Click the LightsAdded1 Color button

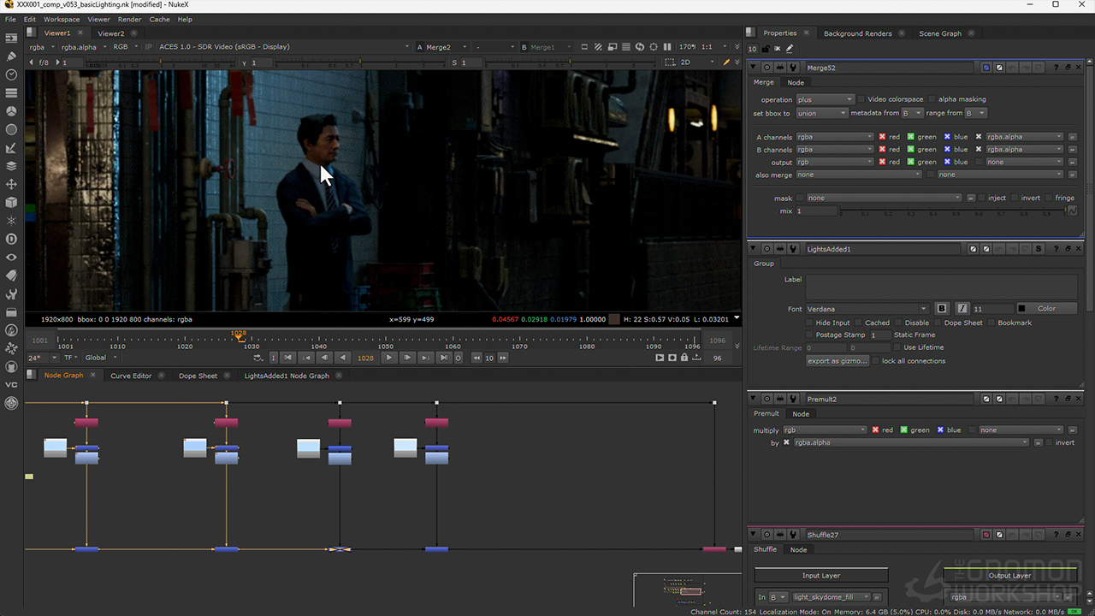[1046, 309]
